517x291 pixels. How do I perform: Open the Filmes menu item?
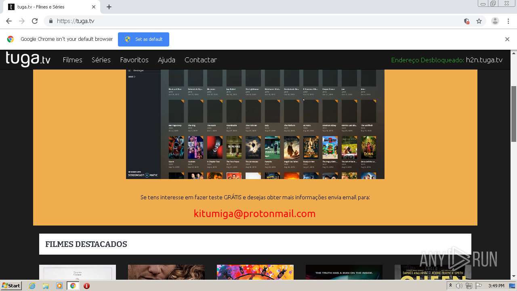point(72,60)
